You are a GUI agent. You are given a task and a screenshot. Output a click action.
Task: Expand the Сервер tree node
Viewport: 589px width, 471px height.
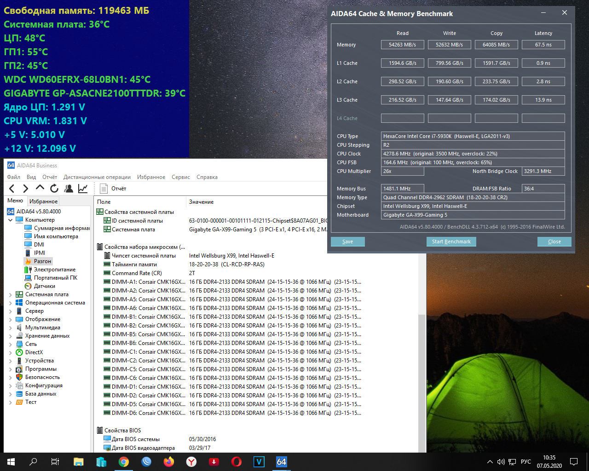coord(11,311)
